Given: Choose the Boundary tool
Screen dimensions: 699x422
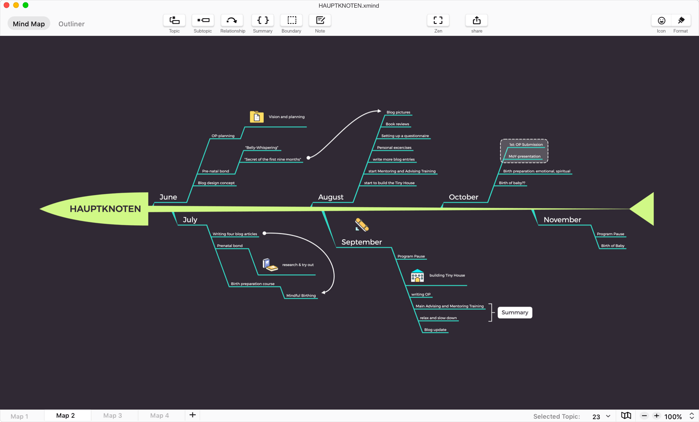Looking at the screenshot, I should tap(292, 21).
